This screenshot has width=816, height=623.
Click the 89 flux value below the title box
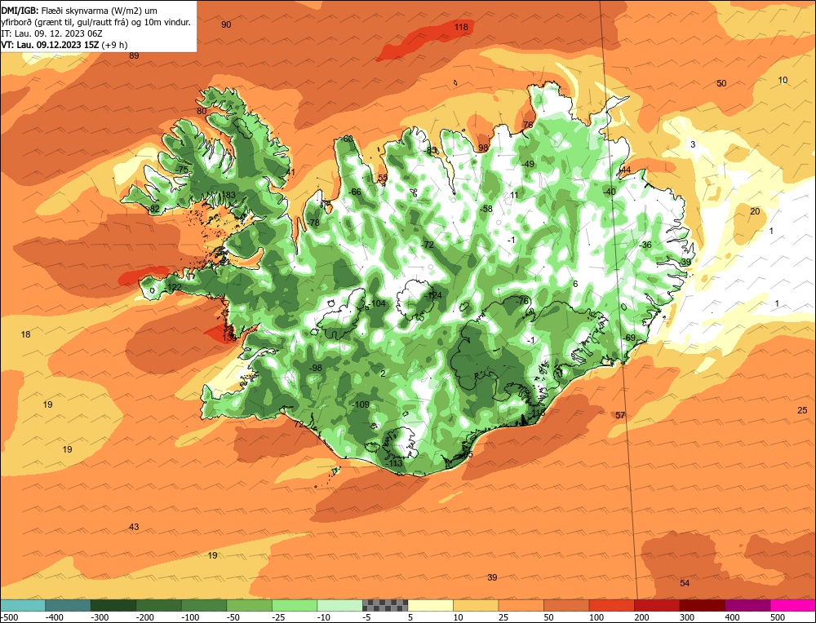135,55
